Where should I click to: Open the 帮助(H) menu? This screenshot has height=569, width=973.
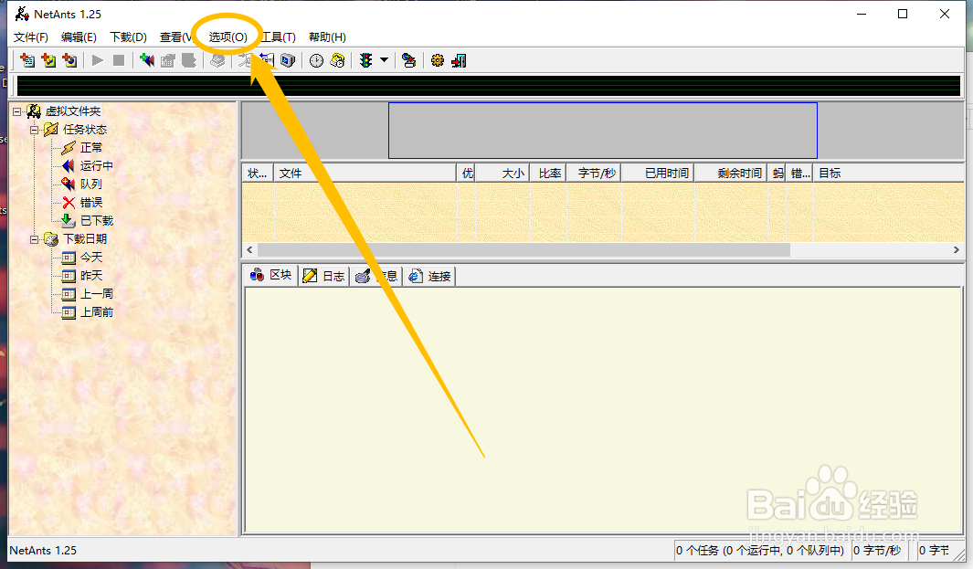click(327, 37)
